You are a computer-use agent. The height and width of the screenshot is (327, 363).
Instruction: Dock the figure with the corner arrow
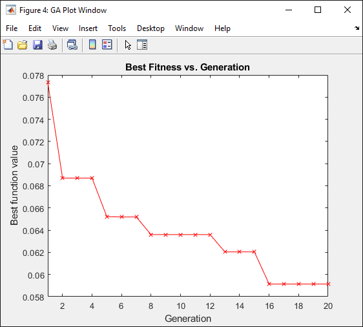357,28
